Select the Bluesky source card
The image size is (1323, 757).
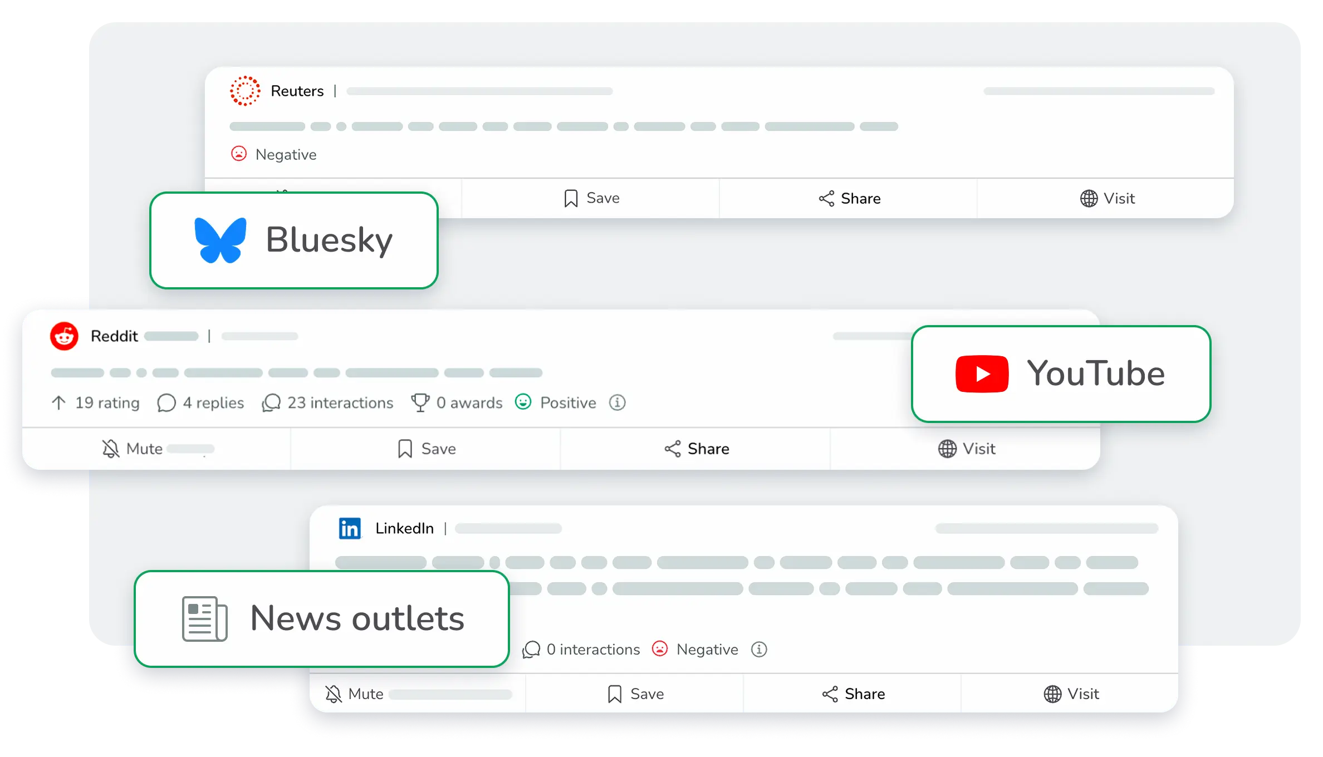[x=294, y=240]
